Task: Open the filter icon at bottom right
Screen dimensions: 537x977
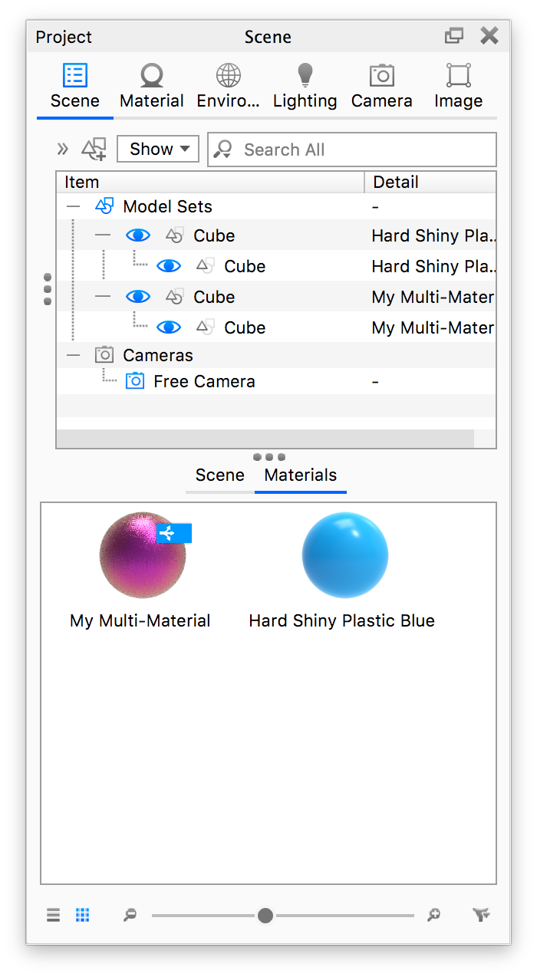Action: 481,914
